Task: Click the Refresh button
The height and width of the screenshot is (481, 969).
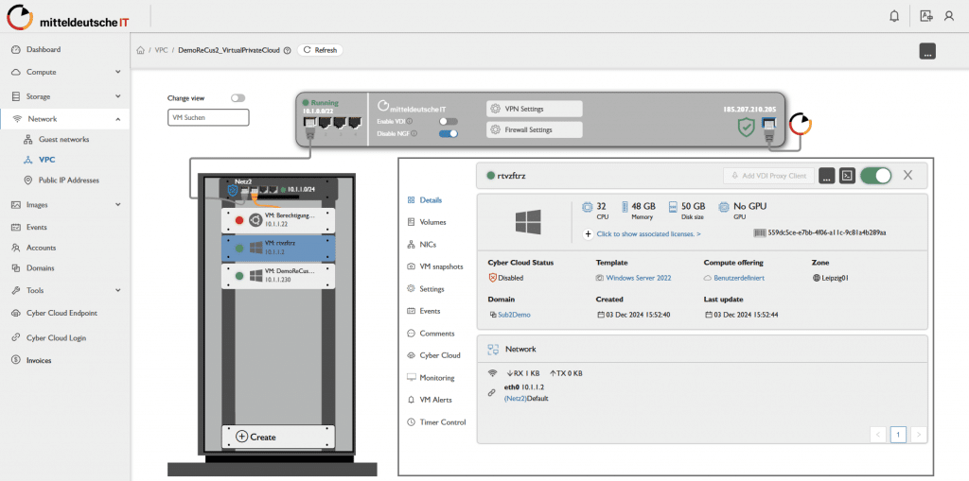Action: (320, 50)
